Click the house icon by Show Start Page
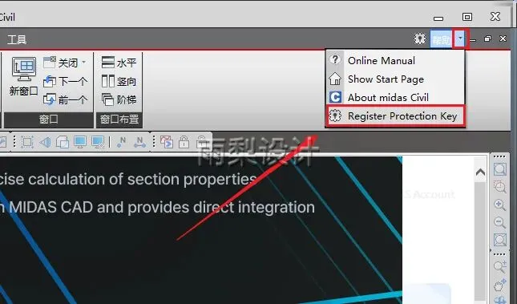 click(x=335, y=79)
